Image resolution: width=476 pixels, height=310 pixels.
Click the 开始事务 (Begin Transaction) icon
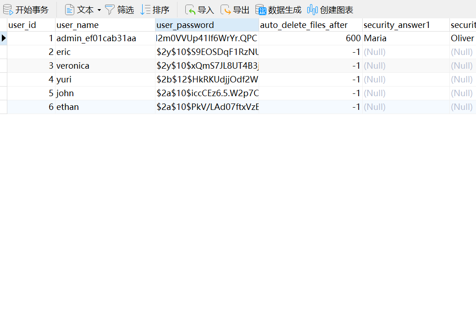(8, 10)
